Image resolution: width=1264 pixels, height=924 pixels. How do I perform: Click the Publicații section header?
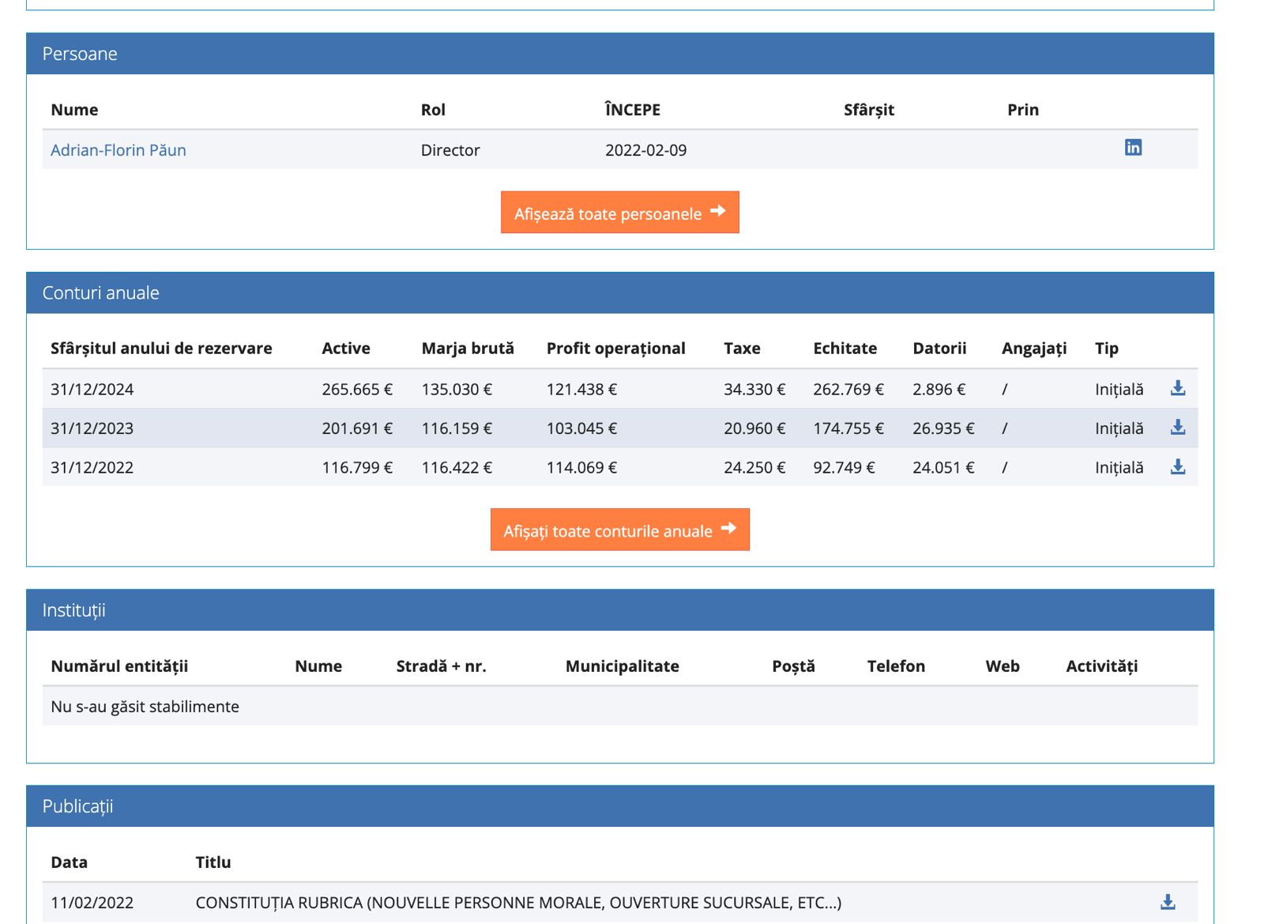pos(78,806)
